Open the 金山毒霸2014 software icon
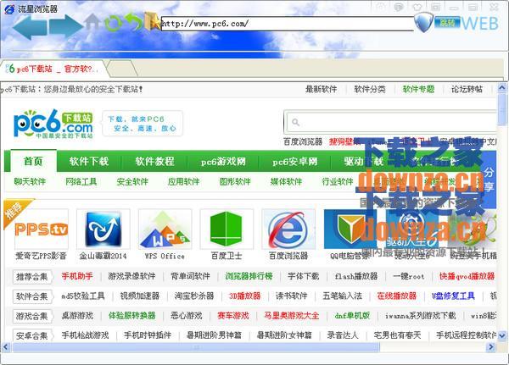This screenshot has width=509, height=365. click(103, 230)
